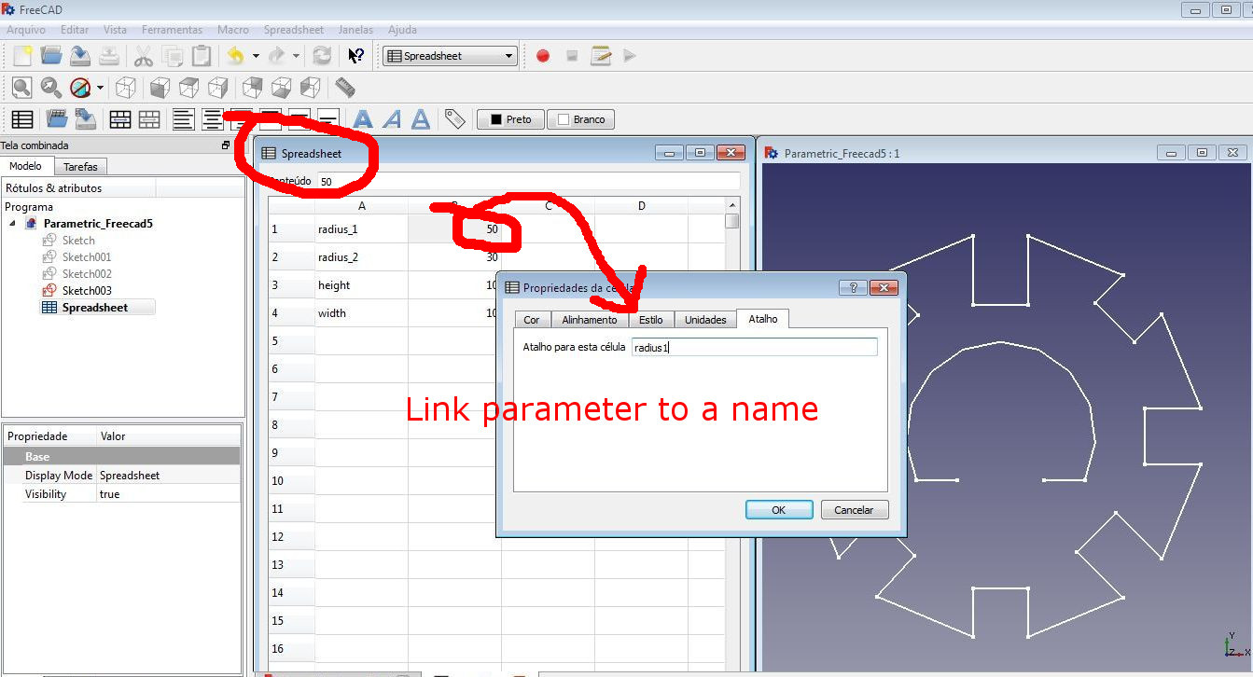Viewport: 1253px width, 677px height.
Task: Center cell text horizontally
Action: (213, 119)
